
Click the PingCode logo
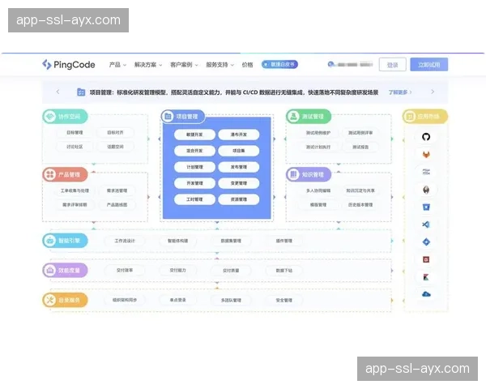point(70,65)
